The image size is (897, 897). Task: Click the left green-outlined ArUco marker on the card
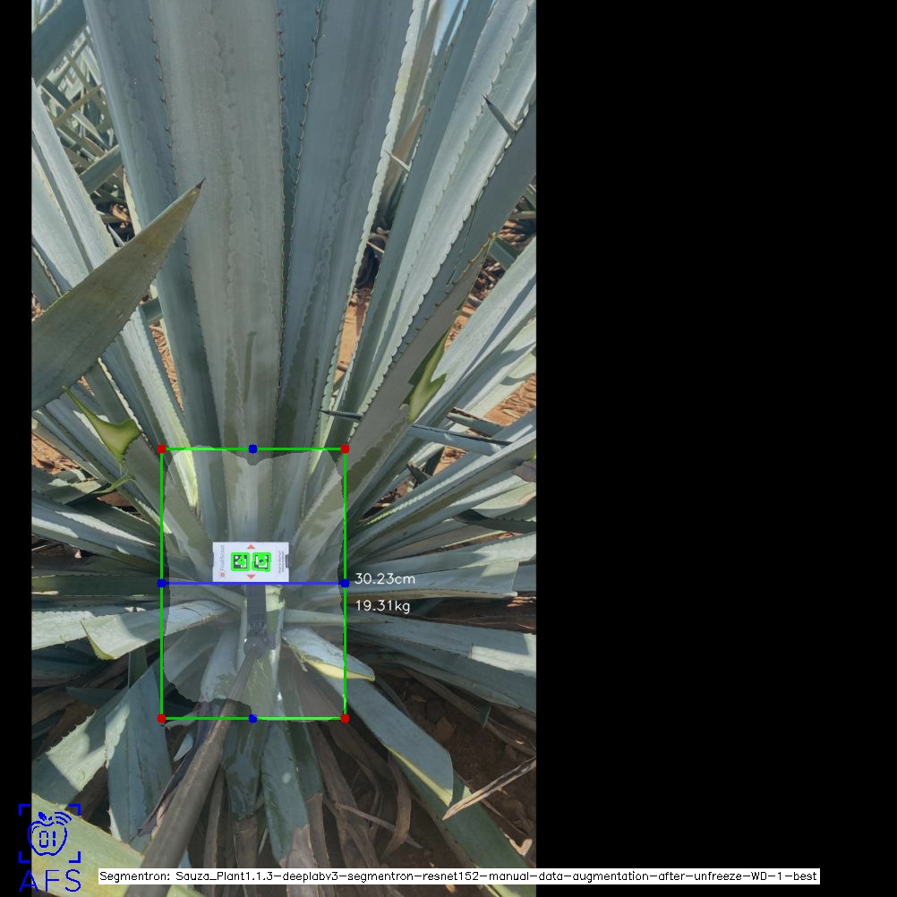click(x=240, y=562)
